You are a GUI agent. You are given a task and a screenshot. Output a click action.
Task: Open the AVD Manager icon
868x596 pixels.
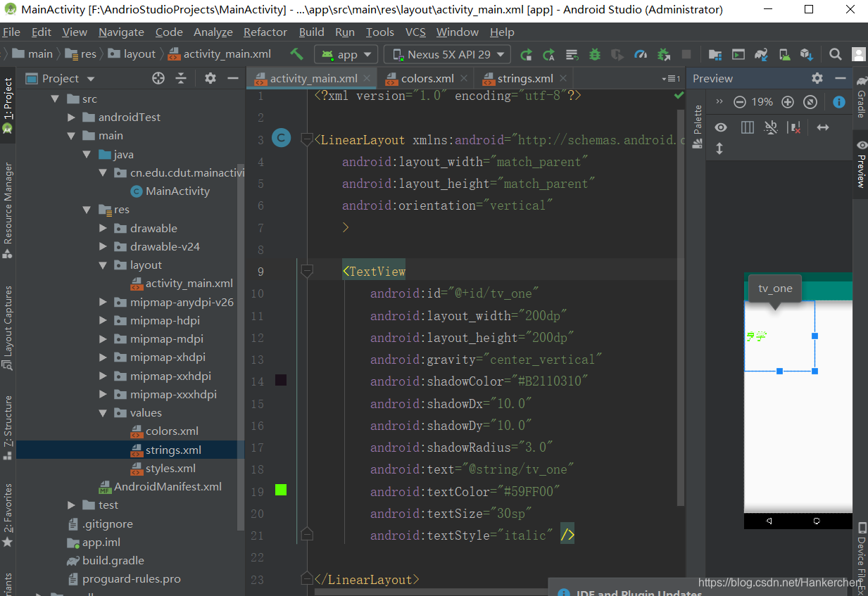(x=784, y=54)
